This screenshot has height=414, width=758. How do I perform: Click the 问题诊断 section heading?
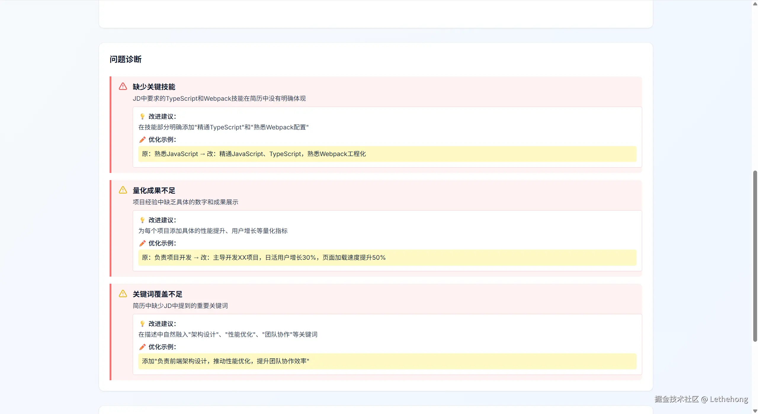click(x=126, y=59)
